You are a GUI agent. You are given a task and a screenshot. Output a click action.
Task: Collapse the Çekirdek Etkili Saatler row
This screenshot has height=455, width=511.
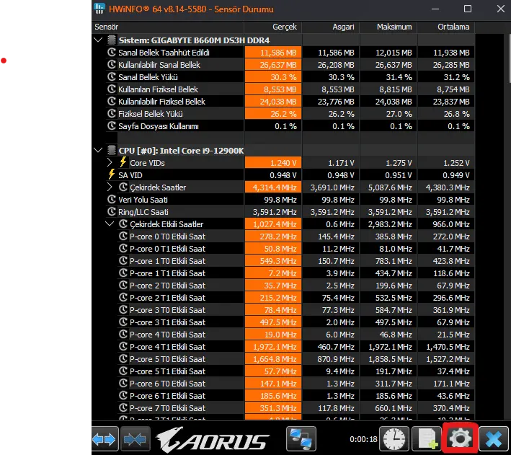tap(110, 224)
